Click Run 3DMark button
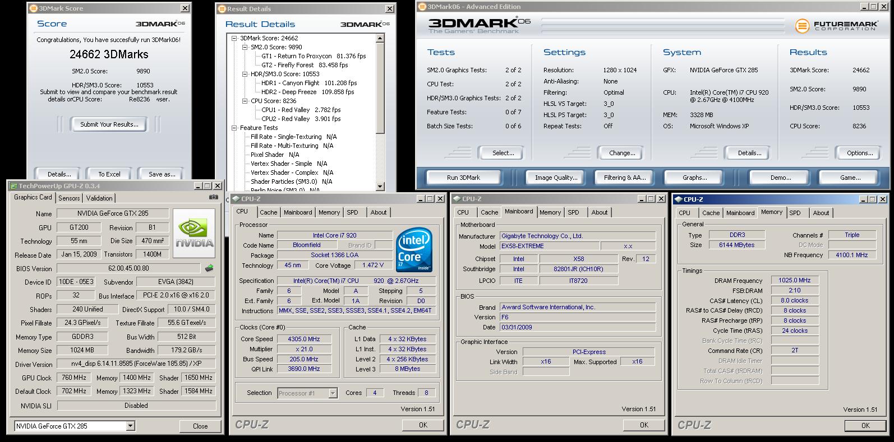This screenshot has width=894, height=442. click(x=463, y=178)
